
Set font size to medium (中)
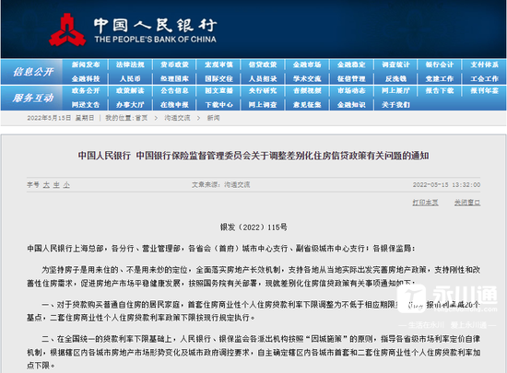click(56, 185)
